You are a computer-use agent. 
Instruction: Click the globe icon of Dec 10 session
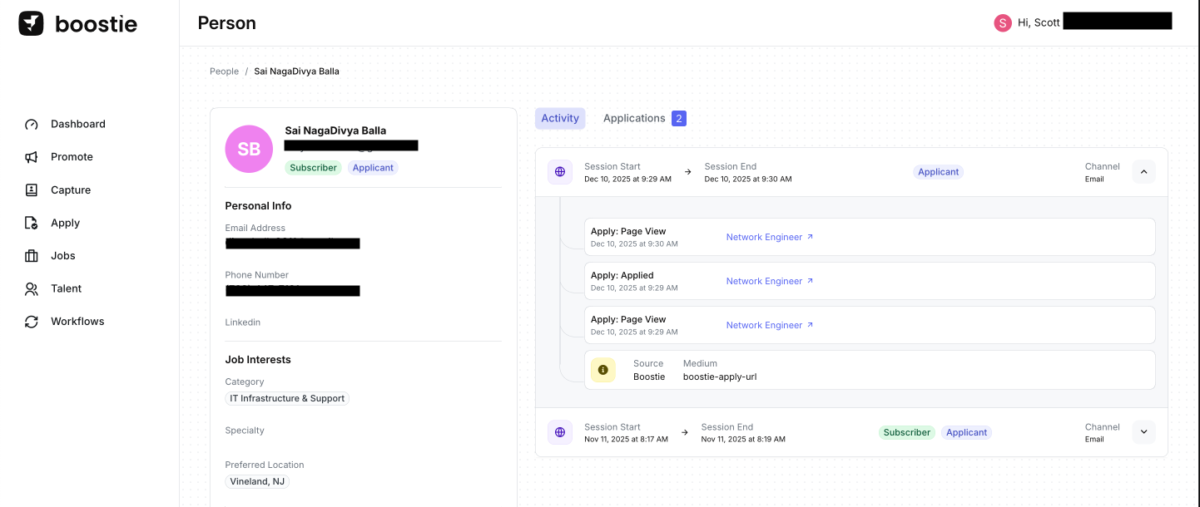[560, 172]
